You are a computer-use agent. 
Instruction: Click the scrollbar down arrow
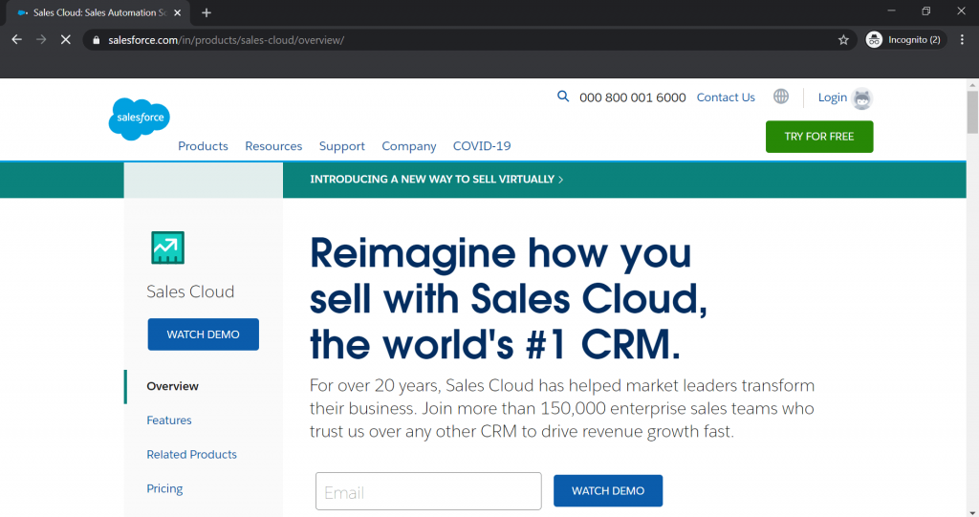[972, 512]
